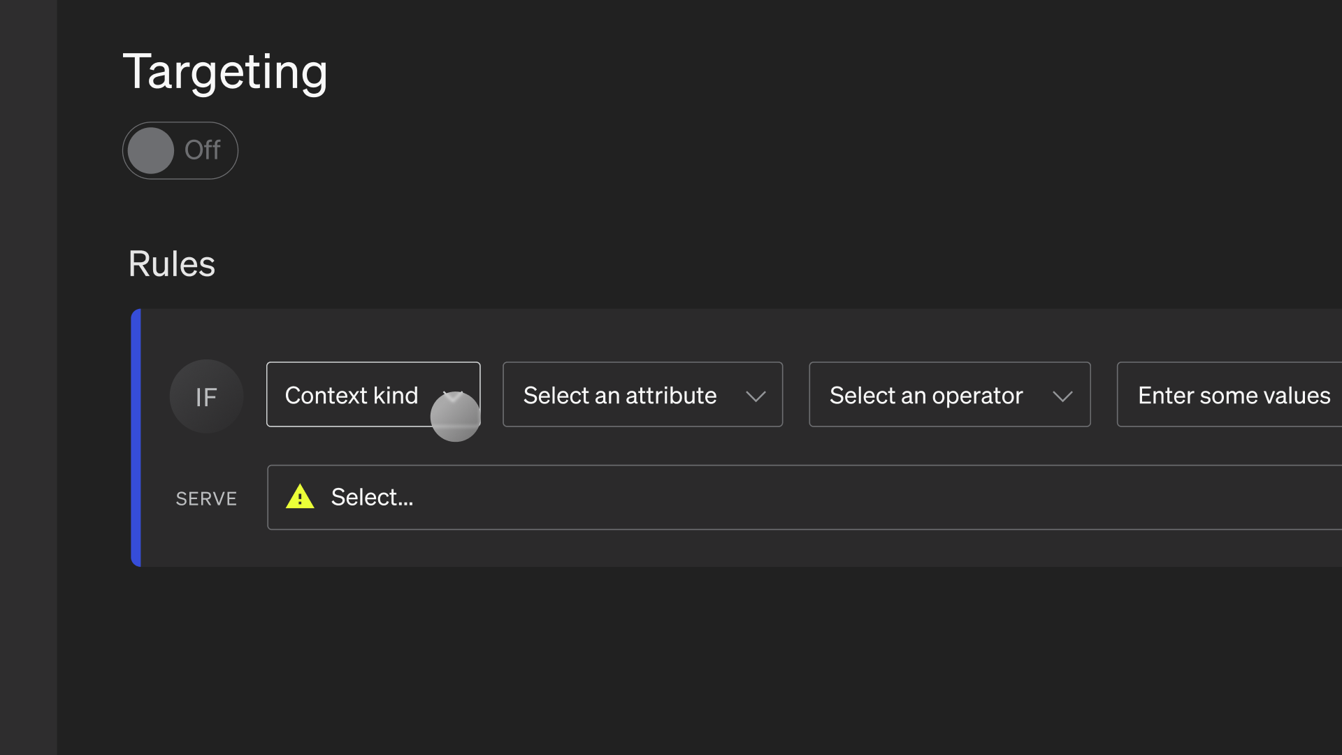Click the circular IF badge
The width and height of the screenshot is (1342, 755).
[206, 396]
